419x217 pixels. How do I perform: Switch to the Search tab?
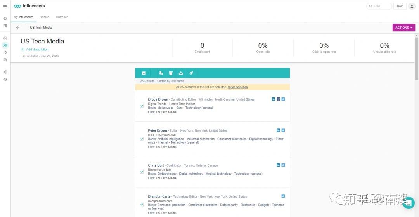(45, 17)
